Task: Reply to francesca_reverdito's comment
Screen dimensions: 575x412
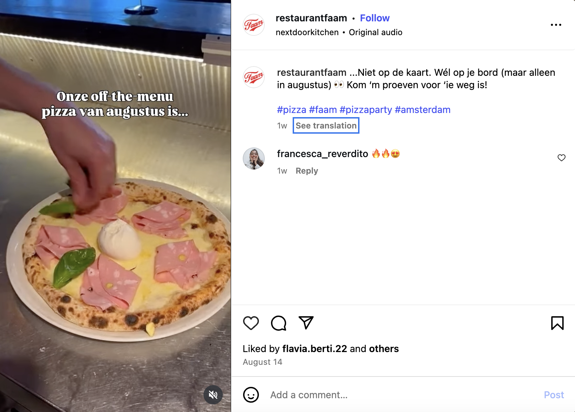Action: [306, 171]
